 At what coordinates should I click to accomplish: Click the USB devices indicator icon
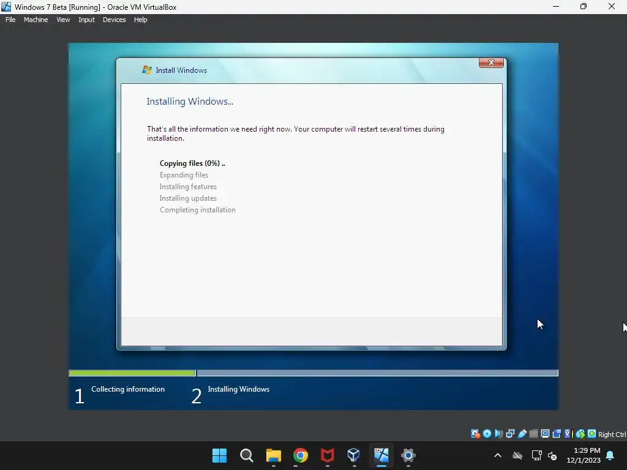pos(522,434)
